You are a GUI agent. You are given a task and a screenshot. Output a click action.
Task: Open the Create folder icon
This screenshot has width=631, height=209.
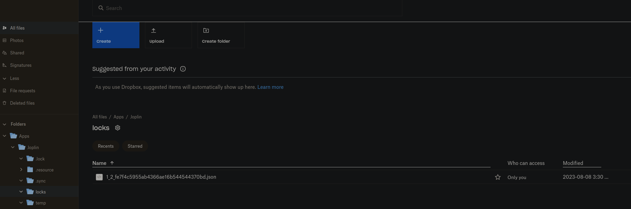pos(206,30)
